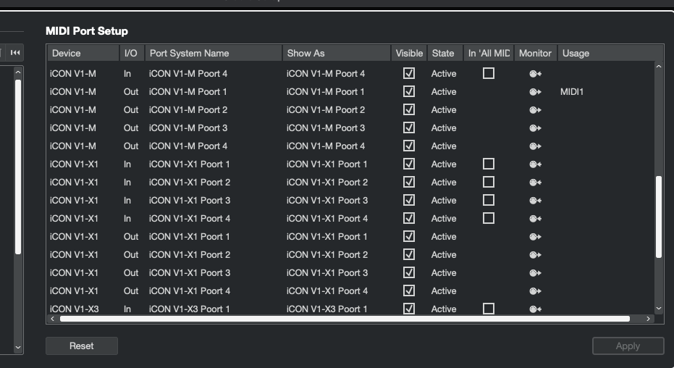Click monitor icon for iCON V1-M Out Poort 1
The width and height of the screenshot is (674, 368).
pyautogui.click(x=535, y=92)
